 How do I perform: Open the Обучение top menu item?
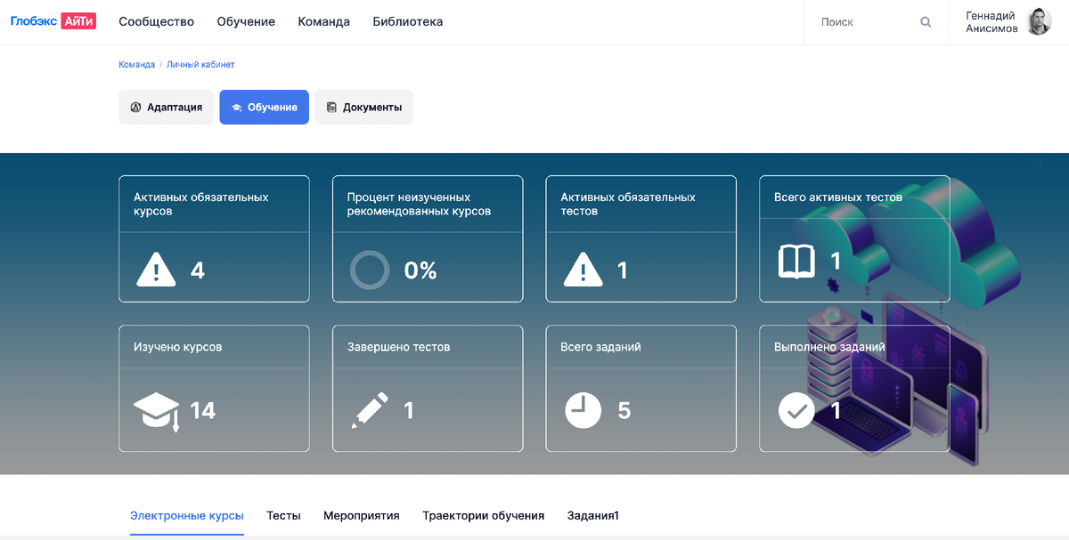pos(246,21)
